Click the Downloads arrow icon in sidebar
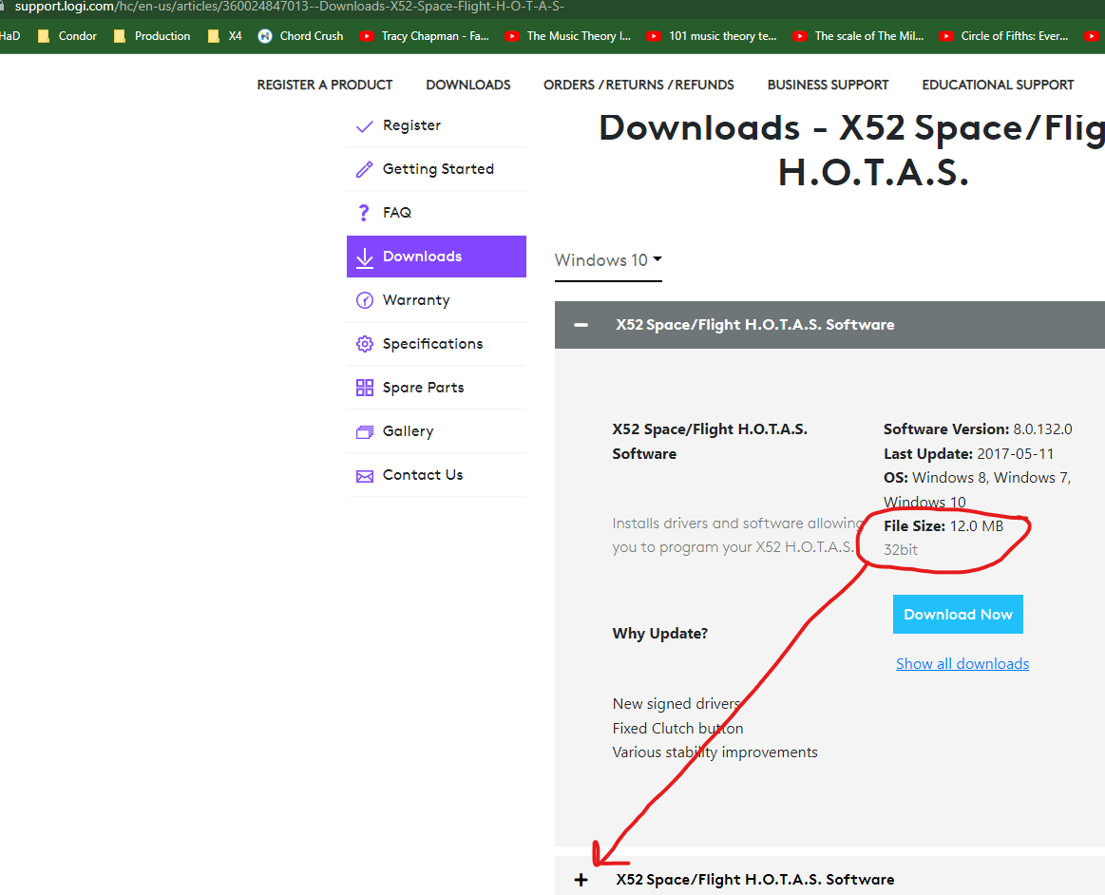 (364, 257)
